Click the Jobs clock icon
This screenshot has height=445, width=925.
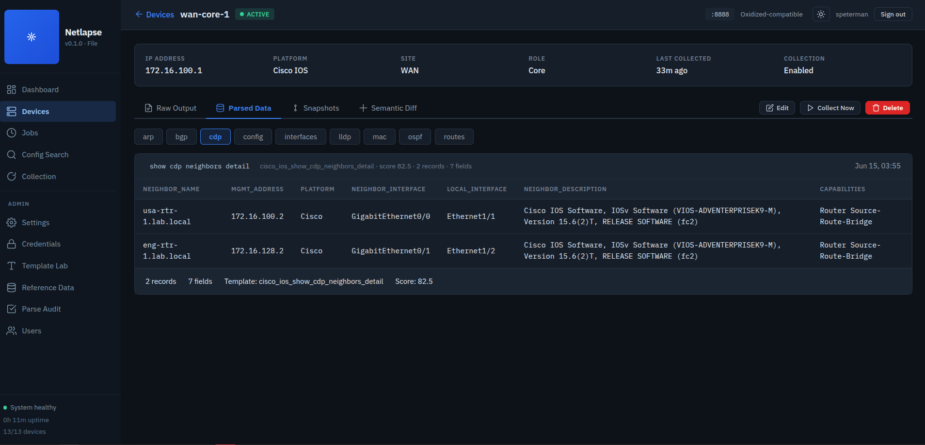pos(12,133)
